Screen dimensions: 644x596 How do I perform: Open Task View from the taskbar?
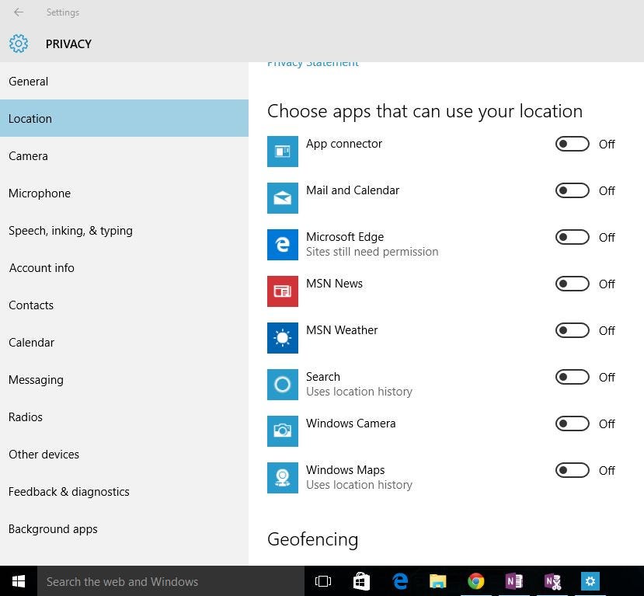(323, 581)
